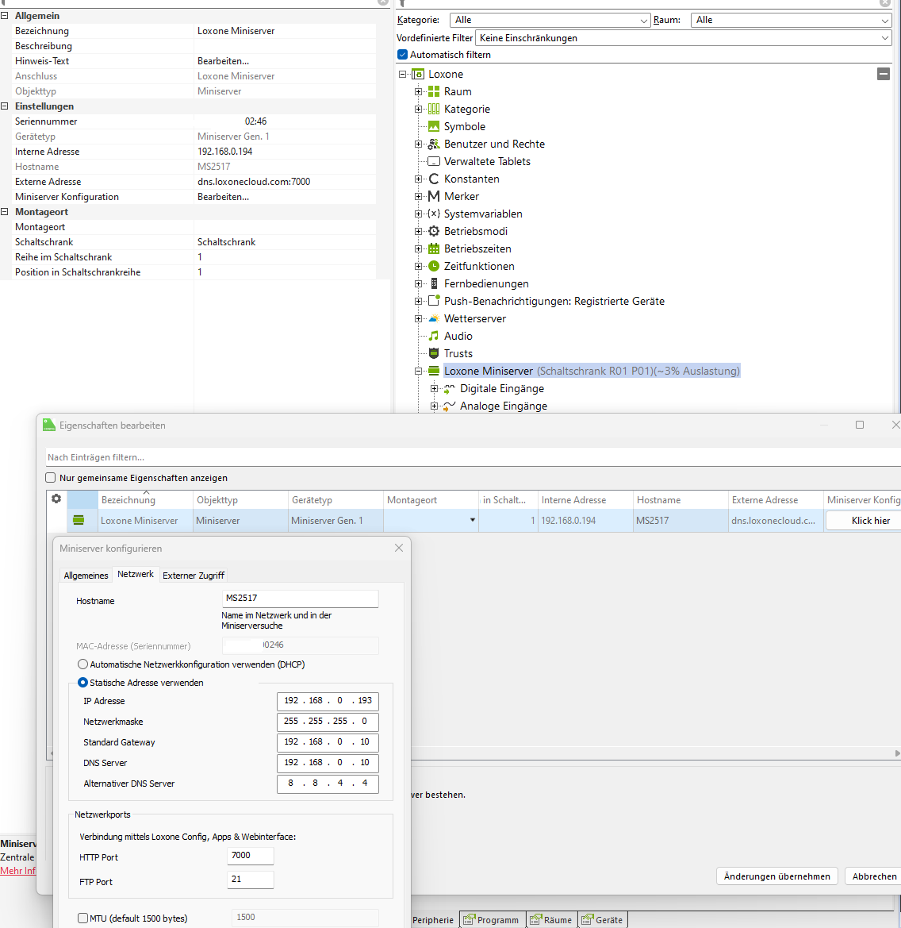Collapse the Allgemein property section

(x=5, y=16)
